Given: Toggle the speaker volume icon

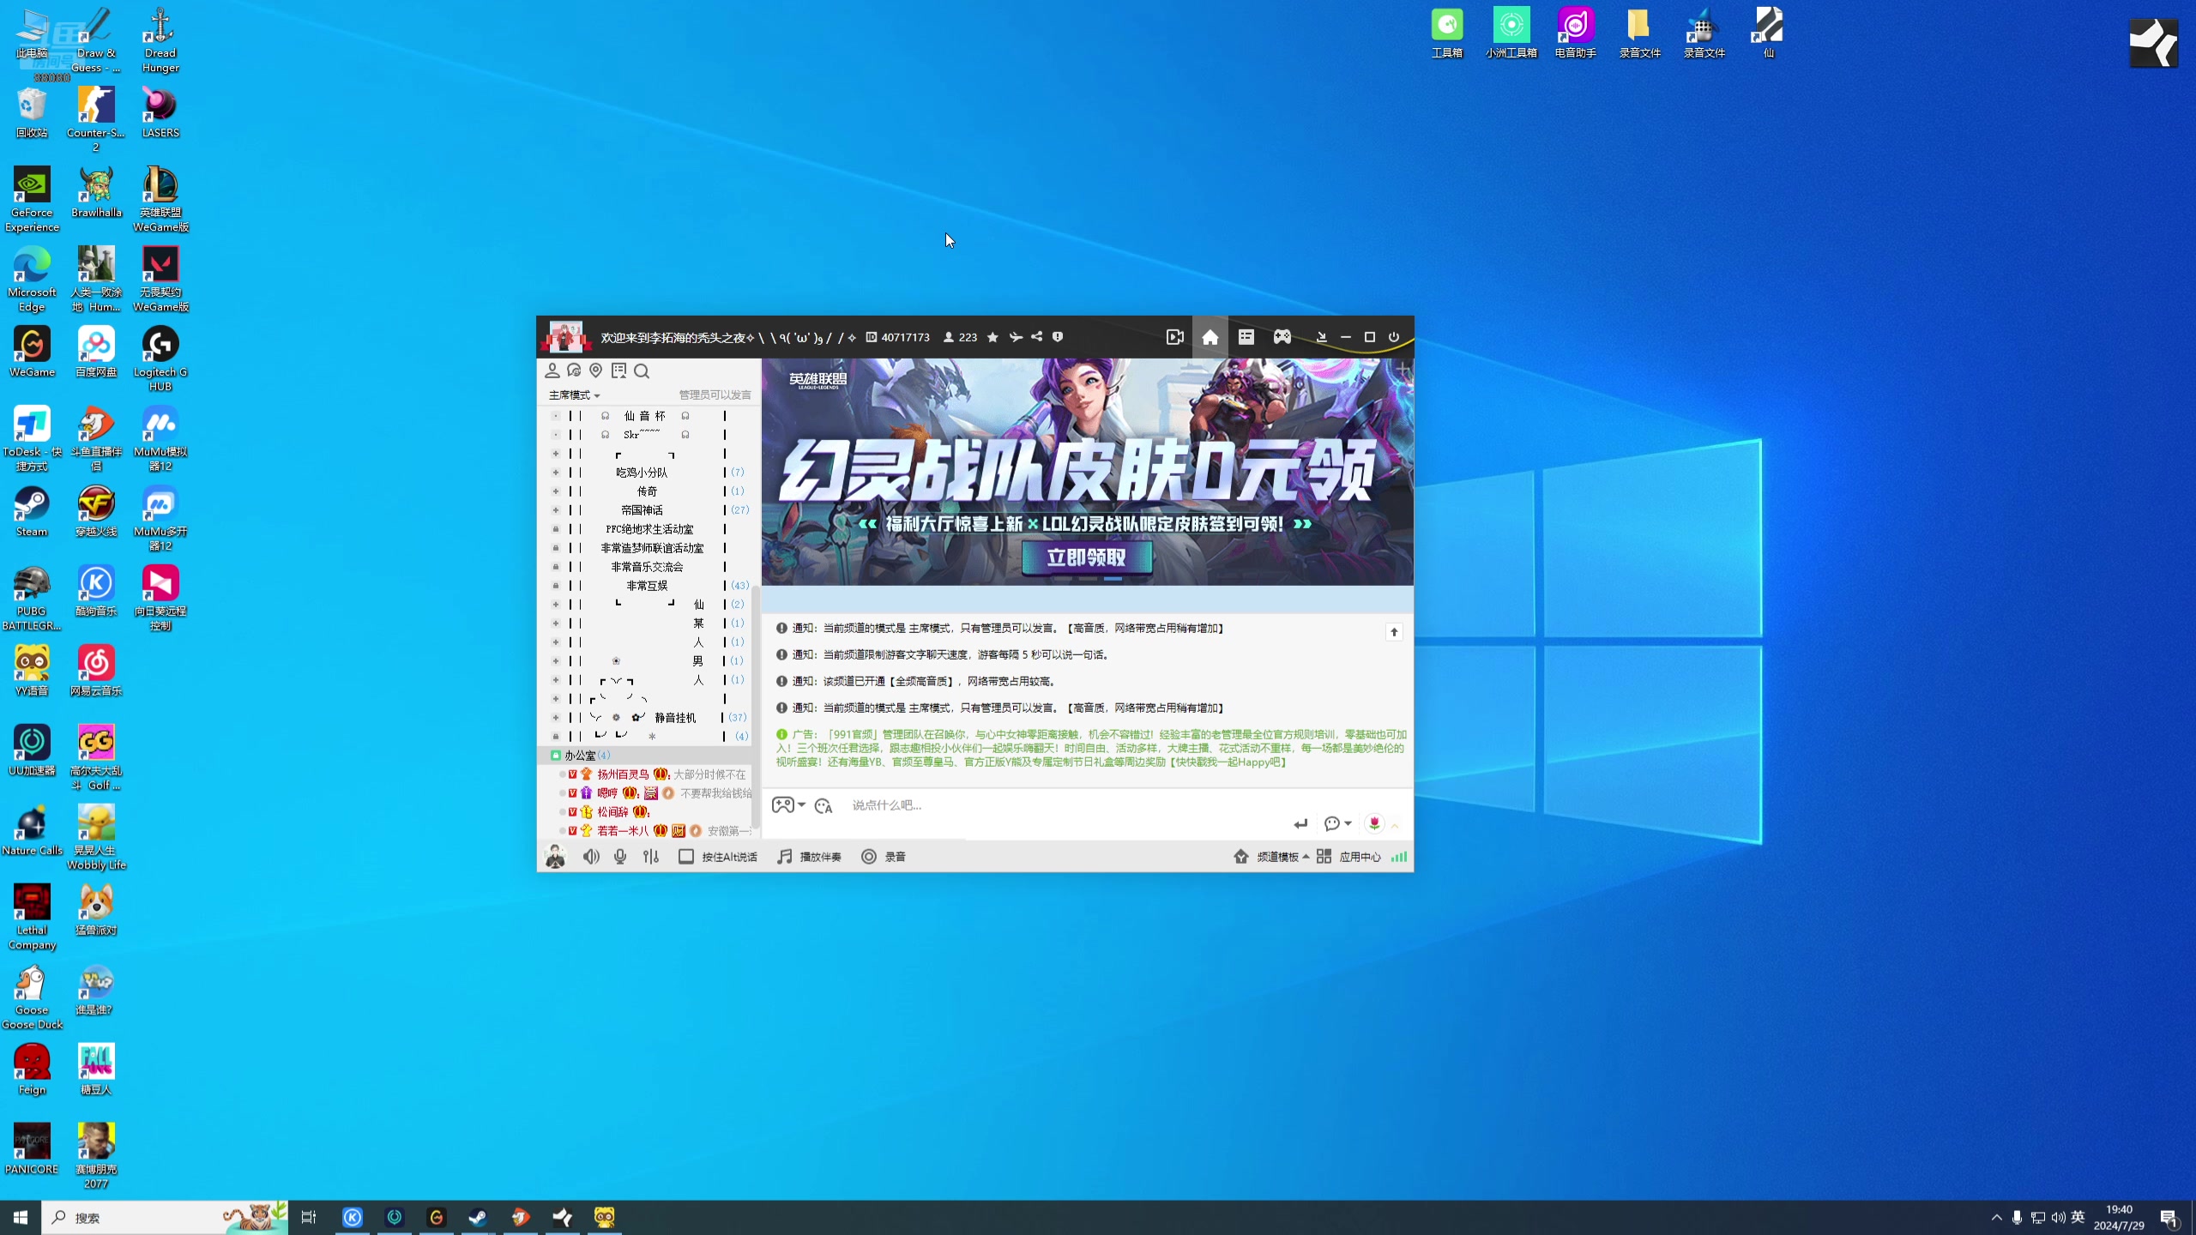Looking at the screenshot, I should [591, 857].
